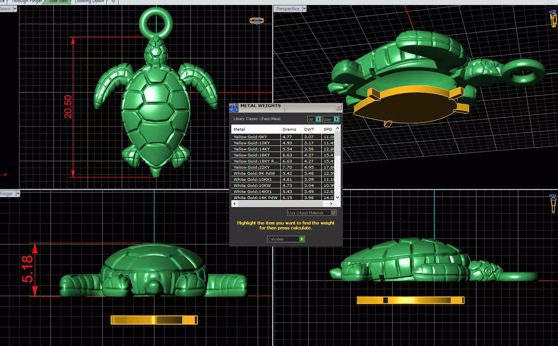558x346 pixels.
Task: Open the Looking Down viewport dropdown arrow
Action: pos(15,9)
